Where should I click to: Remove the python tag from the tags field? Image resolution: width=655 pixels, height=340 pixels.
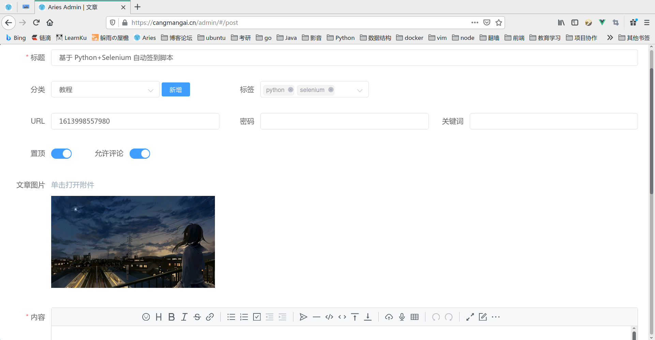coord(290,90)
